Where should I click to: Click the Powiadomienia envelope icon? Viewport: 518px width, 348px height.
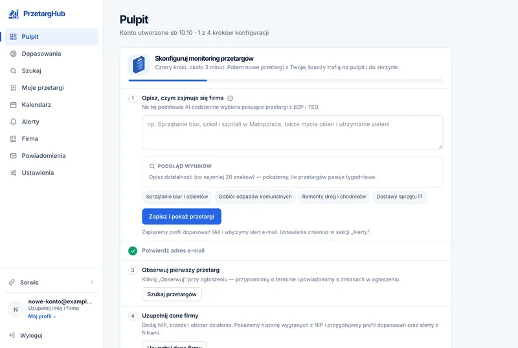point(13,156)
